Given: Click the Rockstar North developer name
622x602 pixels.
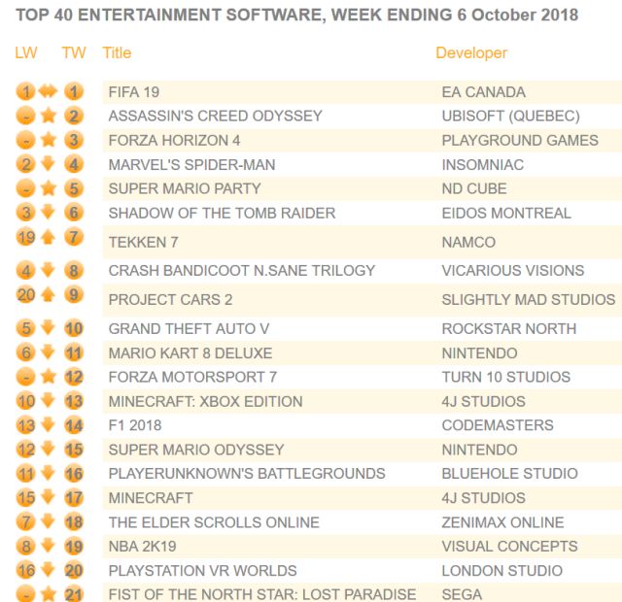Looking at the screenshot, I should click(510, 329).
